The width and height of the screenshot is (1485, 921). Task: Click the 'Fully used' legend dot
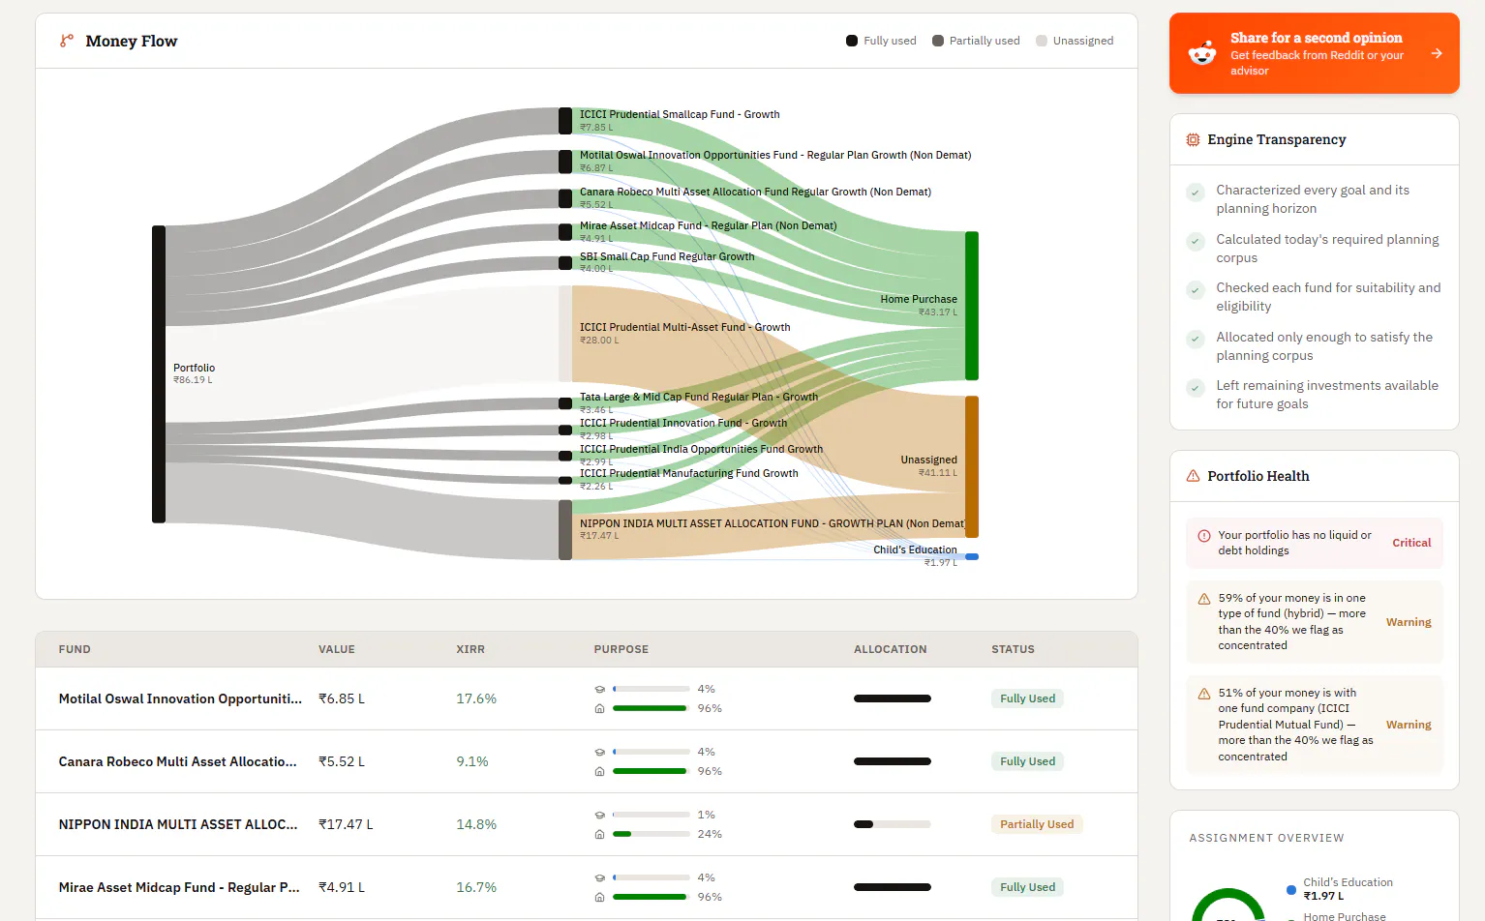pos(852,41)
